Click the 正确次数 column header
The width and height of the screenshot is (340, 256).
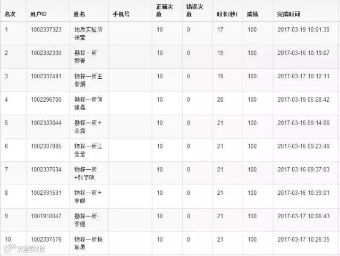click(x=165, y=11)
